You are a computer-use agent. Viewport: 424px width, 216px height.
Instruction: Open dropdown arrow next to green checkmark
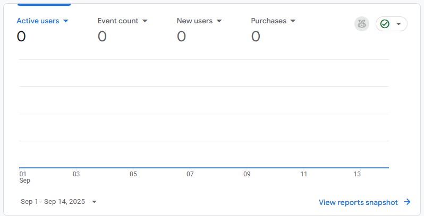(398, 24)
